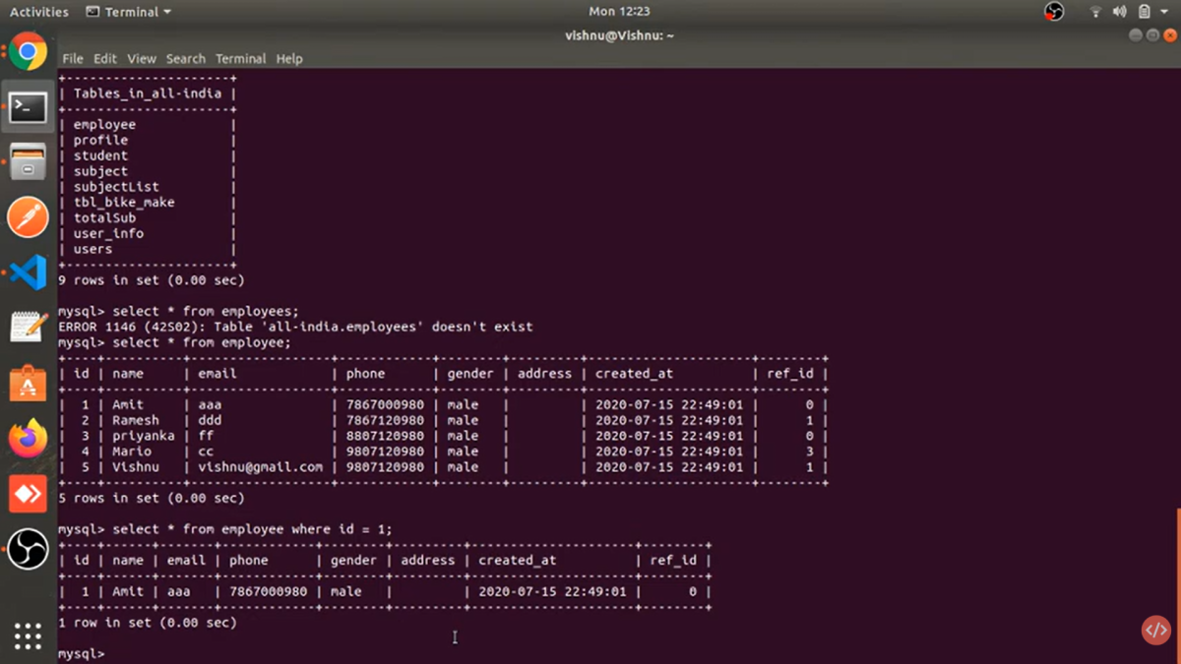This screenshot has width=1181, height=664.
Task: Open the Search menu
Action: point(185,59)
